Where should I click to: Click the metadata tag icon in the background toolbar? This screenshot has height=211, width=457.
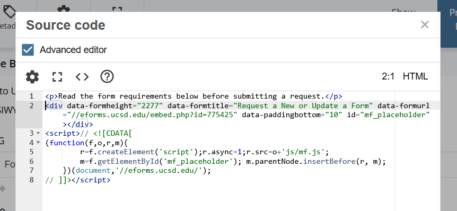point(10,11)
